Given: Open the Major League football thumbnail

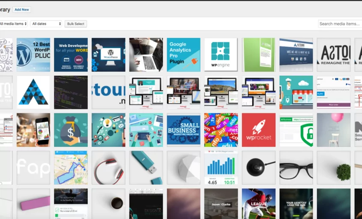Looking at the screenshot, I should point(259,204).
